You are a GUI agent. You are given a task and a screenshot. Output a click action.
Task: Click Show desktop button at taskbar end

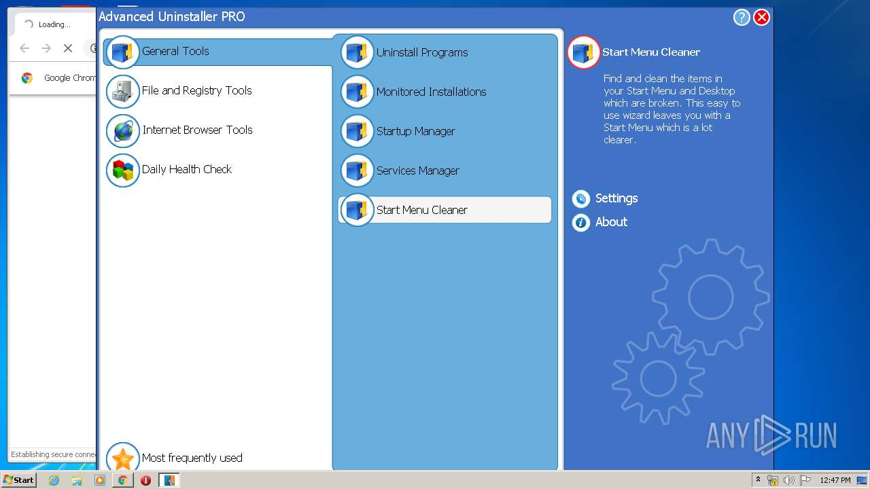pos(862,480)
